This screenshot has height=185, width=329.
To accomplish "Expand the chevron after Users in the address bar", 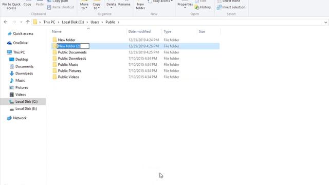I will (102, 22).
